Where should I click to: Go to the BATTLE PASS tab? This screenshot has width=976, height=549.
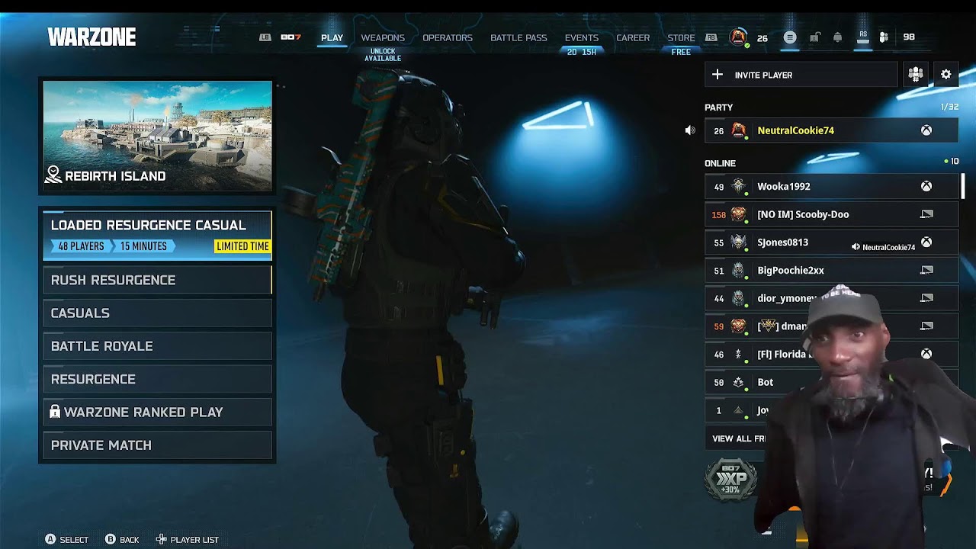point(518,37)
